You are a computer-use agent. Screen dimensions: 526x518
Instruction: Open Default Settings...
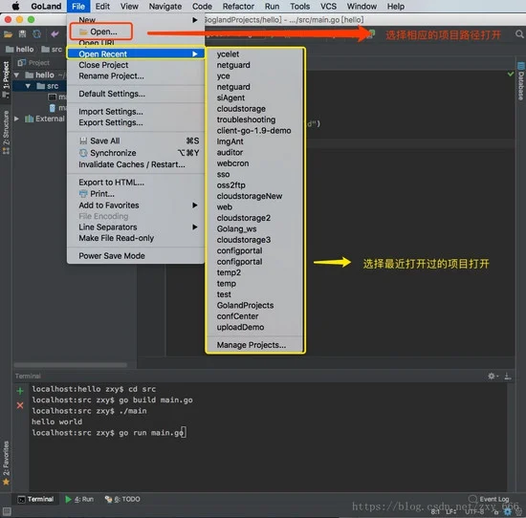[x=136, y=94]
